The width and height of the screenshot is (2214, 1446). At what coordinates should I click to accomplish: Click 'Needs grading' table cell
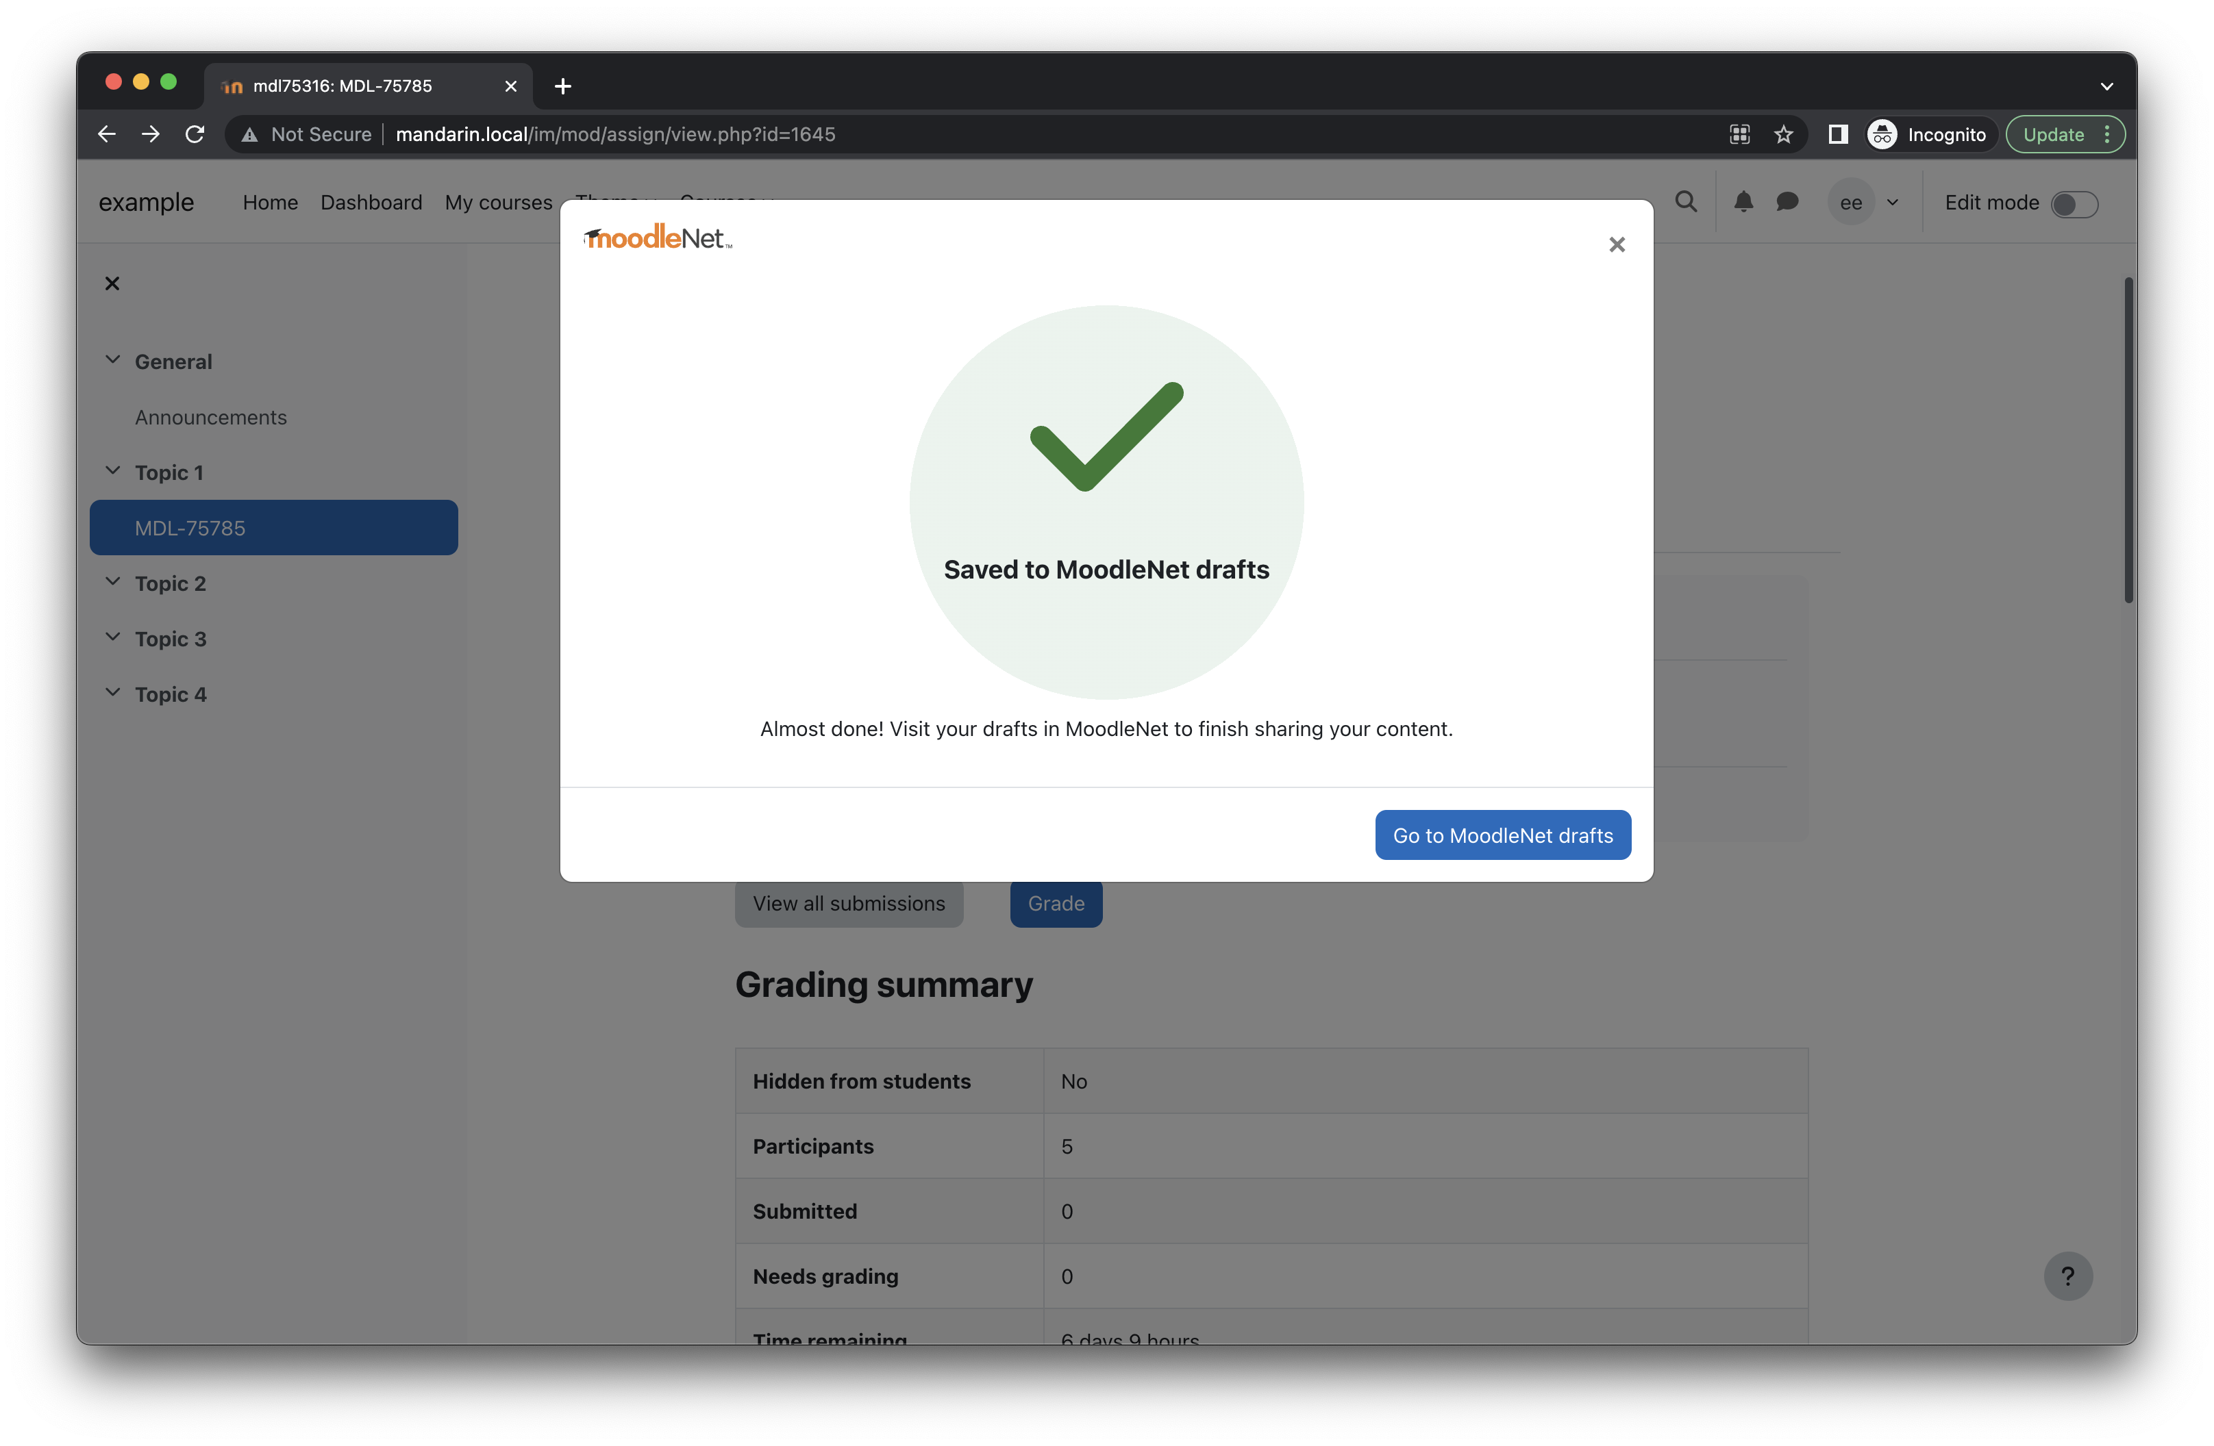click(889, 1276)
